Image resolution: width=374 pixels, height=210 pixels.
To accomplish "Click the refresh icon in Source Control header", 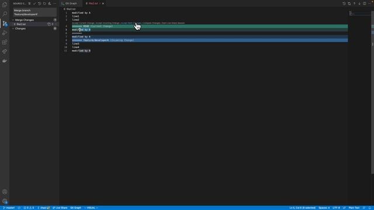I will coord(44,3).
